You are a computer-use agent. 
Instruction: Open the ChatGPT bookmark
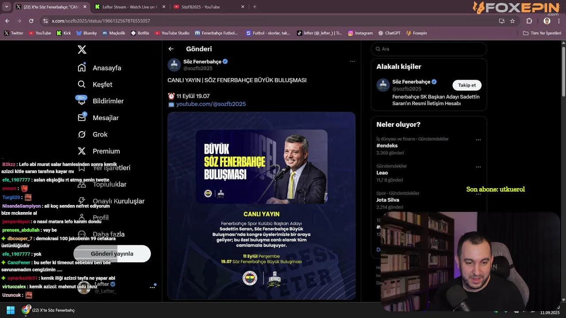[x=390, y=33]
